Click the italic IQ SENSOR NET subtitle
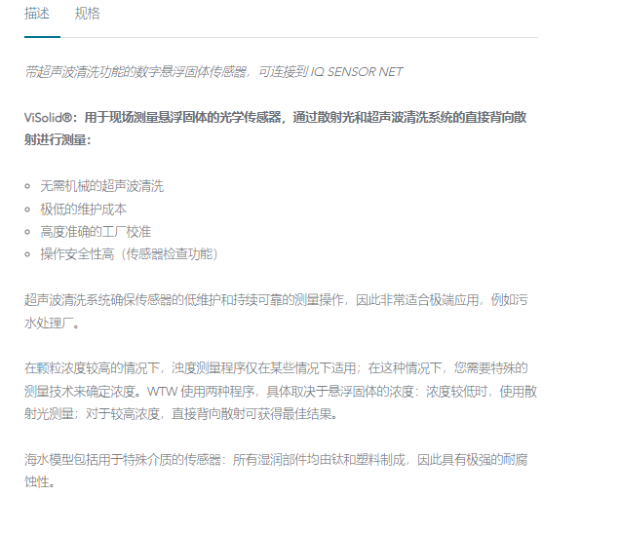620x534 pixels. point(213,72)
